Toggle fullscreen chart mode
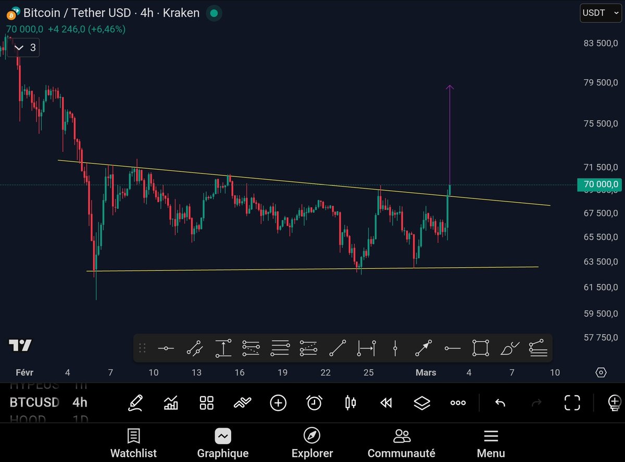Viewport: 625px width, 462px height. click(572, 403)
